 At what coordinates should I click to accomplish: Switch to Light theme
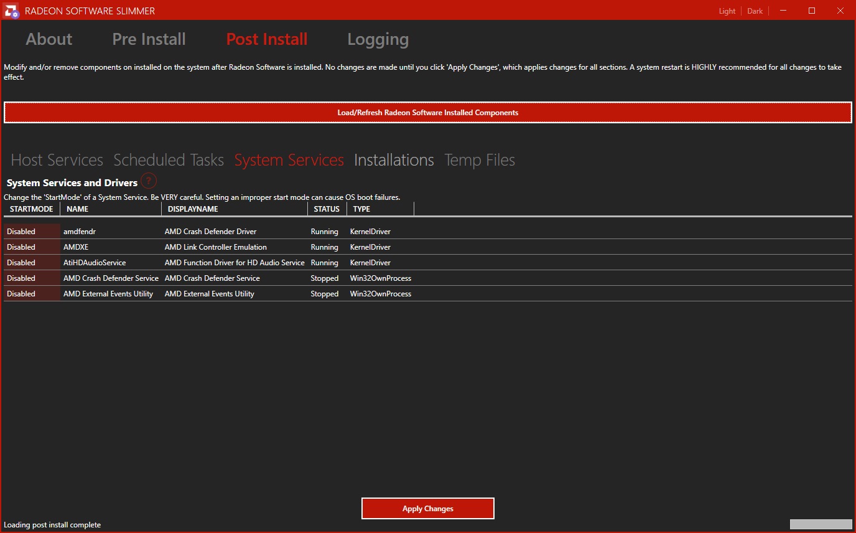[x=727, y=11]
